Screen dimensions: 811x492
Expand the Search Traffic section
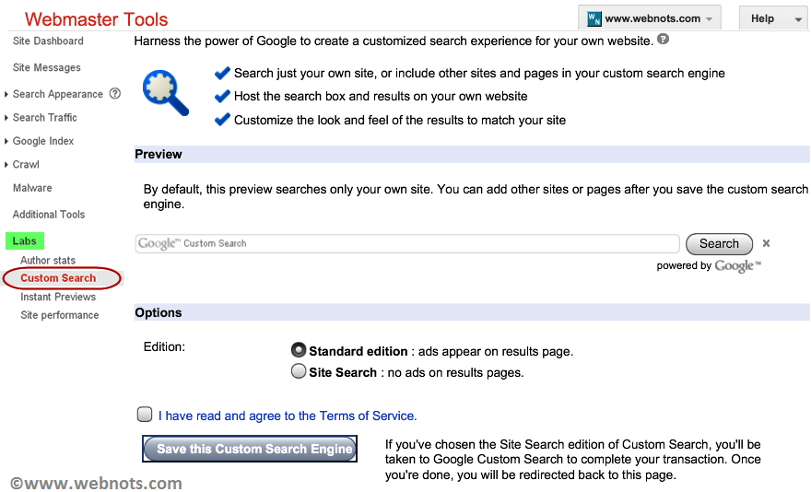tap(6, 118)
